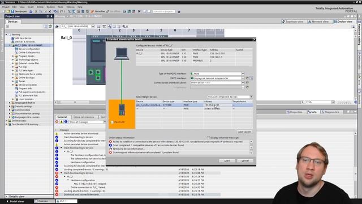Click refresh icon beside PG/PC interface
The image size is (362, 204).
[247, 78]
